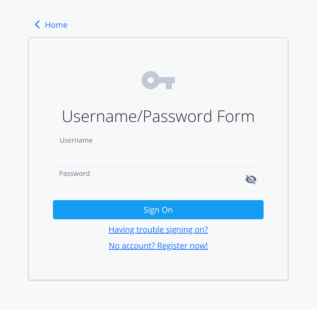Click the word 'Form' in the heading
This screenshot has width=317, height=310.
pos(236,116)
